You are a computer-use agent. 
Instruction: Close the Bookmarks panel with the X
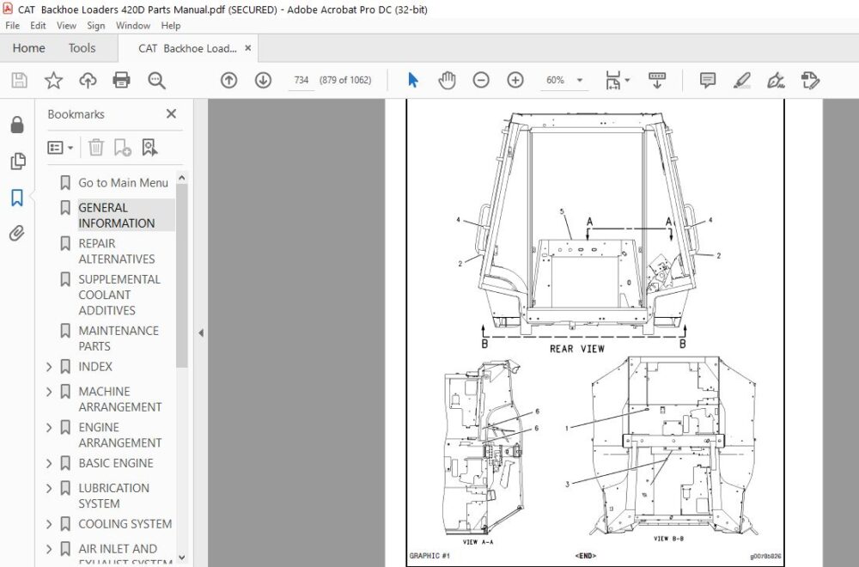[170, 113]
